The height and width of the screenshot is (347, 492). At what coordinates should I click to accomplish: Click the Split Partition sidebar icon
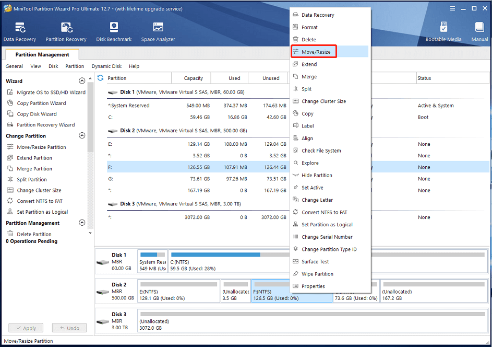[10, 179]
